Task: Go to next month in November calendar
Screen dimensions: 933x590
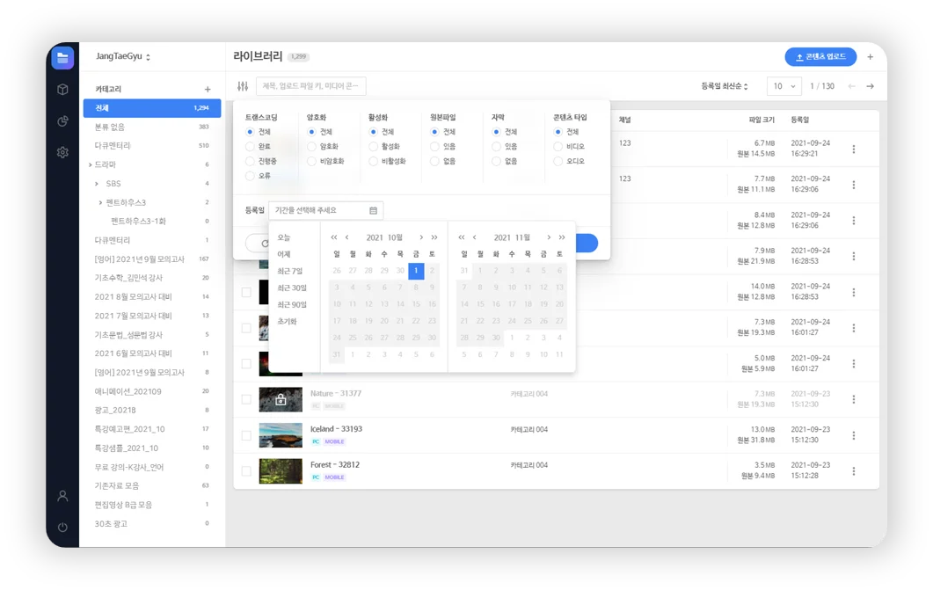Action: point(549,237)
